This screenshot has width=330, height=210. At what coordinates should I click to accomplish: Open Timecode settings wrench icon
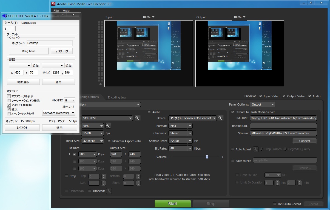tap(109, 191)
